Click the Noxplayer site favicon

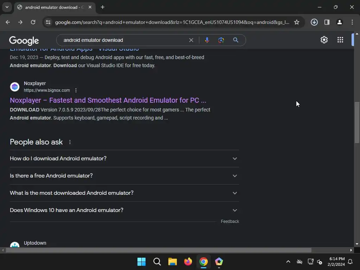[x=15, y=87]
